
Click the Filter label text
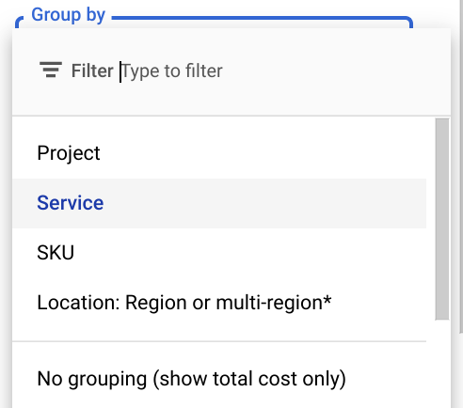click(x=92, y=71)
